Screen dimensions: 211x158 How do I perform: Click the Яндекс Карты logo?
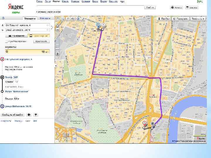click(x=16, y=8)
